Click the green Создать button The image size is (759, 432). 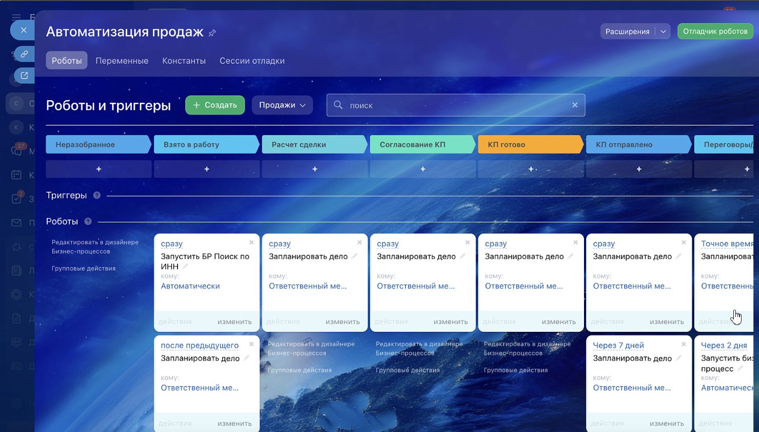pos(215,105)
